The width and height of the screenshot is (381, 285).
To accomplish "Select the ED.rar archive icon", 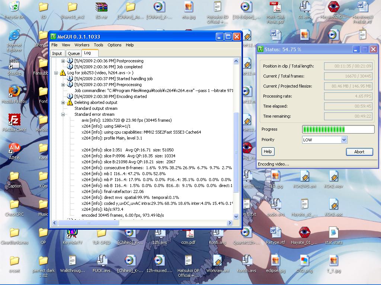I will click(x=101, y=8).
